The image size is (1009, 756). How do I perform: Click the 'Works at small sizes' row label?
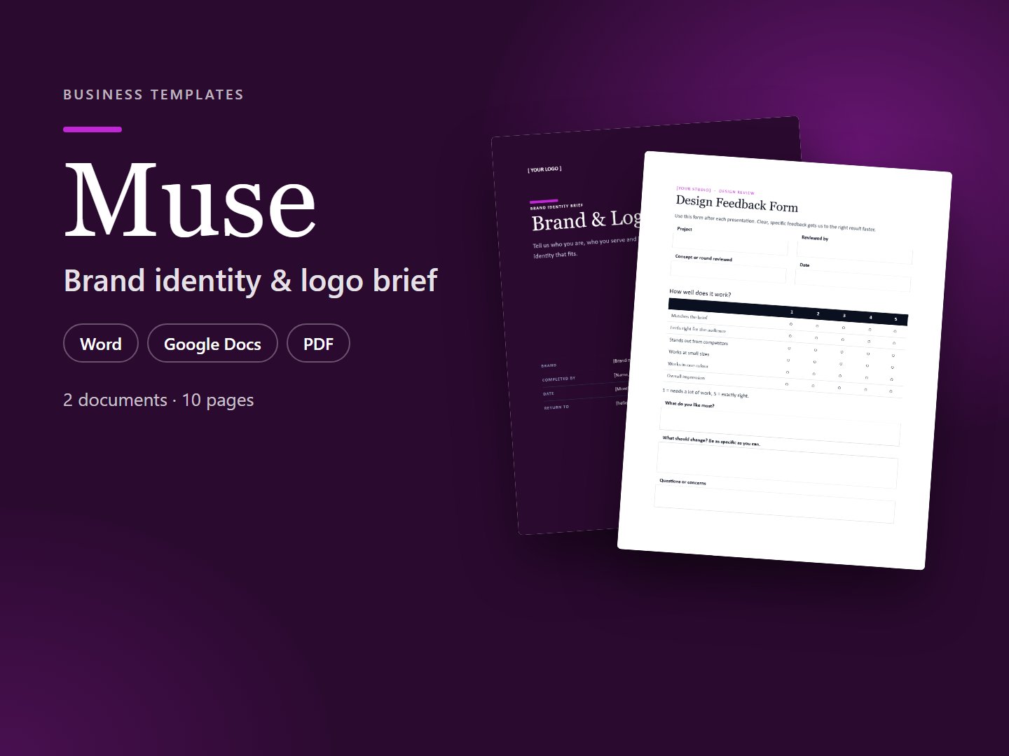[x=689, y=353]
